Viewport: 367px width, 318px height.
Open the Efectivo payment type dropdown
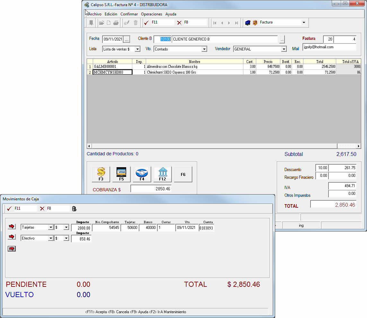click(51, 238)
